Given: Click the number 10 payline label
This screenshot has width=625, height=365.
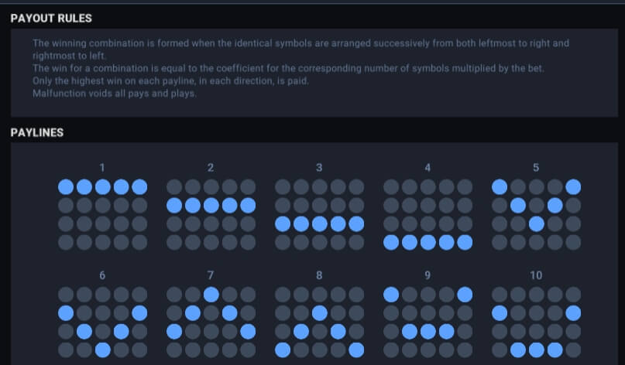Looking at the screenshot, I should click(536, 275).
